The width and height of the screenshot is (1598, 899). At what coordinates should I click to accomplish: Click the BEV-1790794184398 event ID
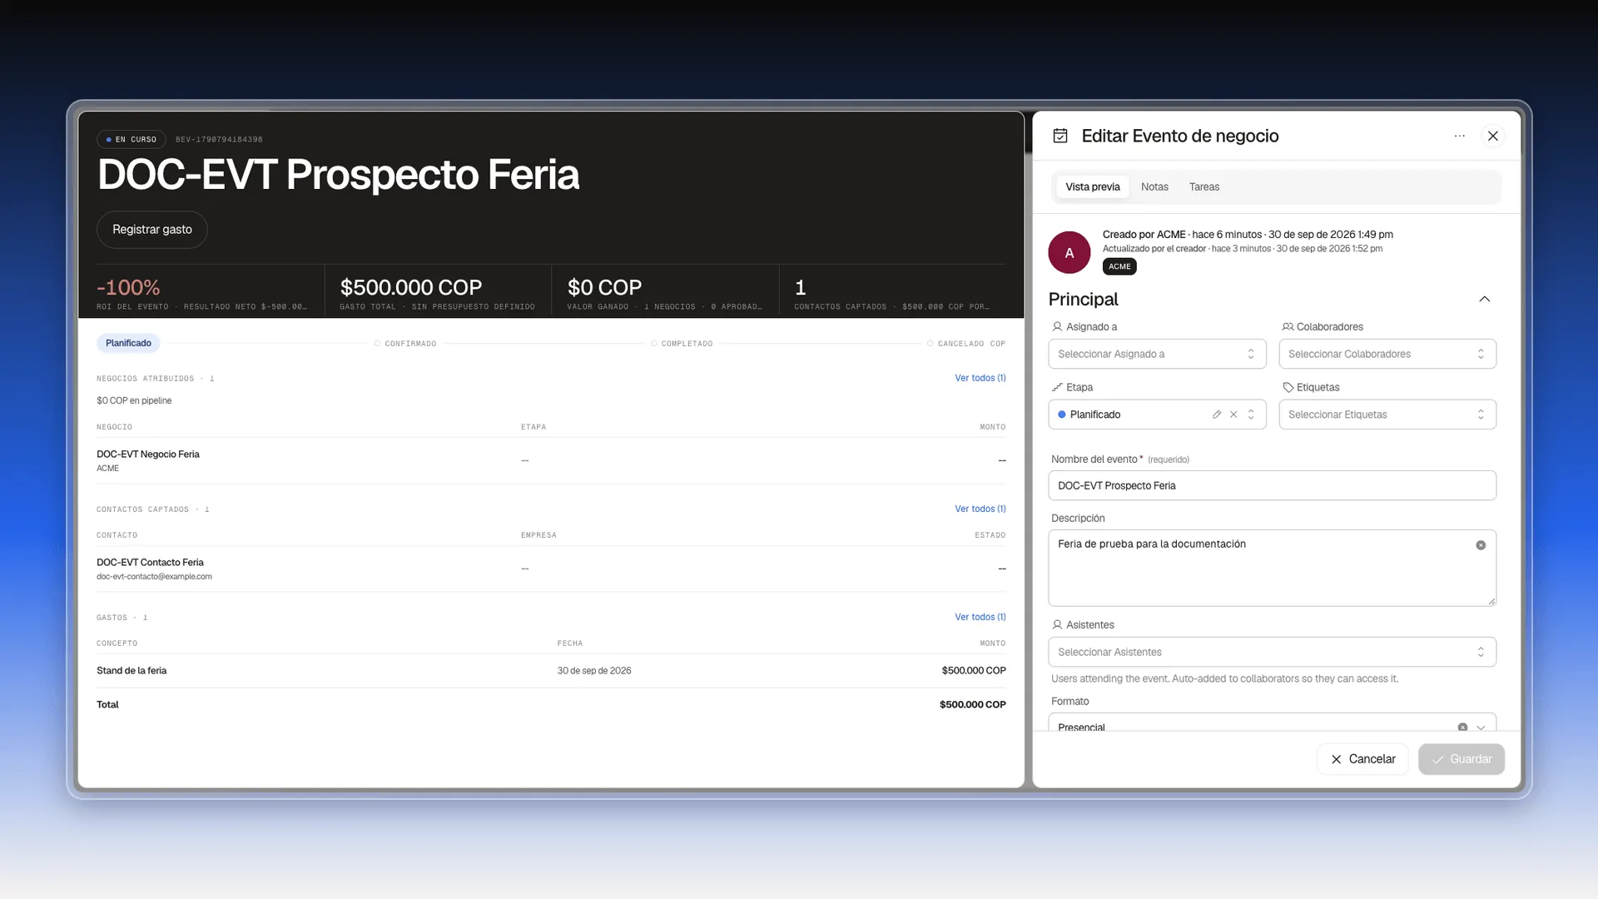pyautogui.click(x=219, y=140)
